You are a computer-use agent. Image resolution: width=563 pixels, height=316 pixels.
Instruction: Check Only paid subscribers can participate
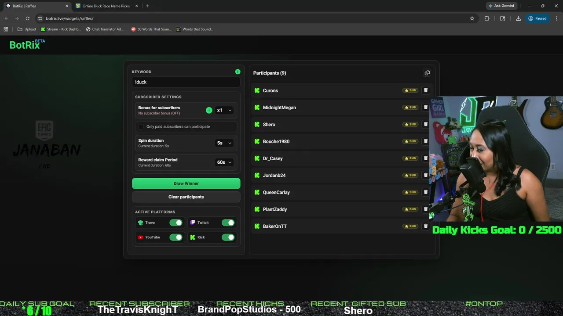pos(141,126)
